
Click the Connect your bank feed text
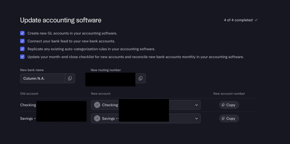click(x=71, y=41)
